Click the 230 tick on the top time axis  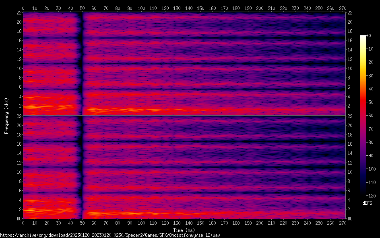click(295, 8)
